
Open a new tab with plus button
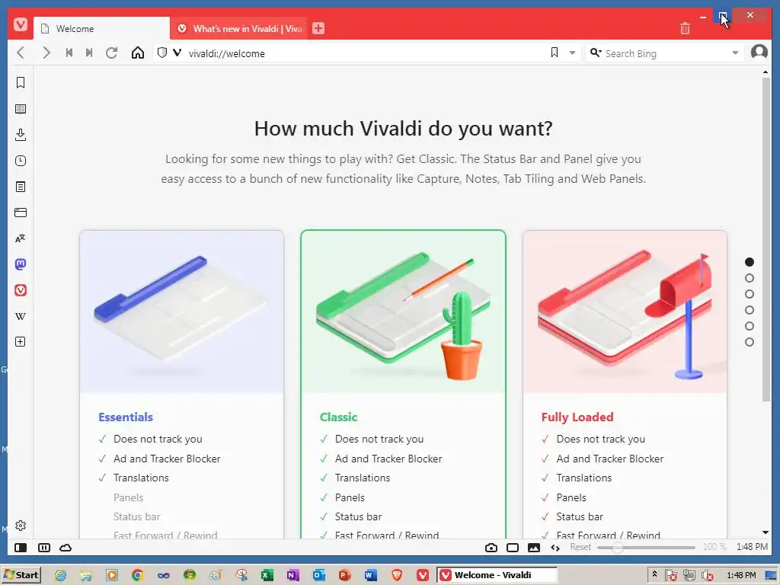tap(318, 28)
